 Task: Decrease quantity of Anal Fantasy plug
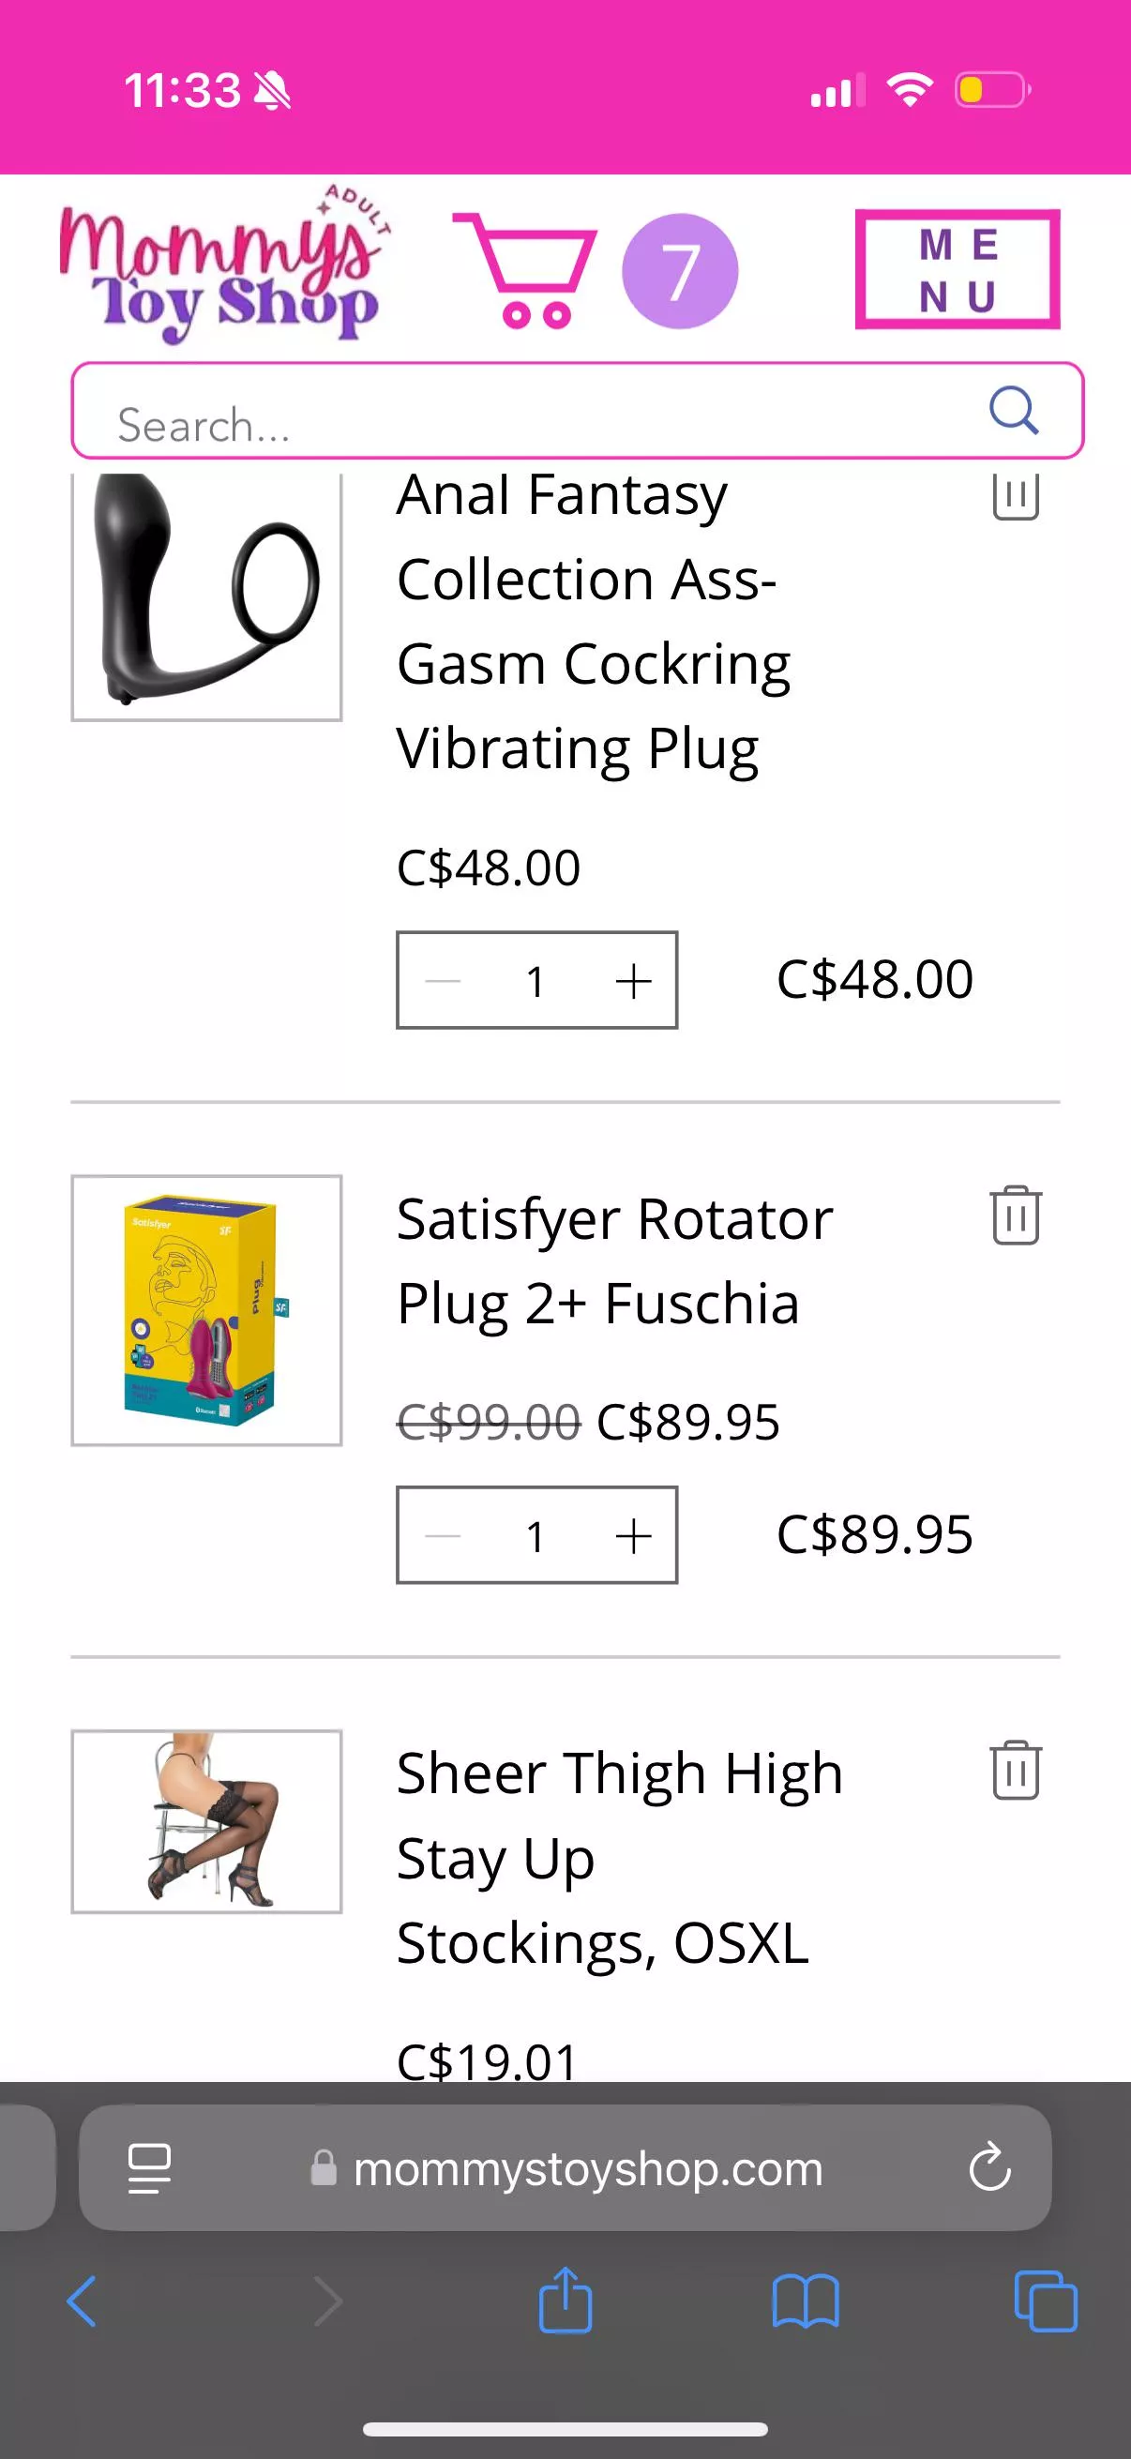coord(443,980)
